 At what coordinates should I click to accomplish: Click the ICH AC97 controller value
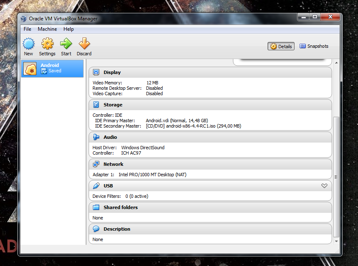tap(131, 153)
